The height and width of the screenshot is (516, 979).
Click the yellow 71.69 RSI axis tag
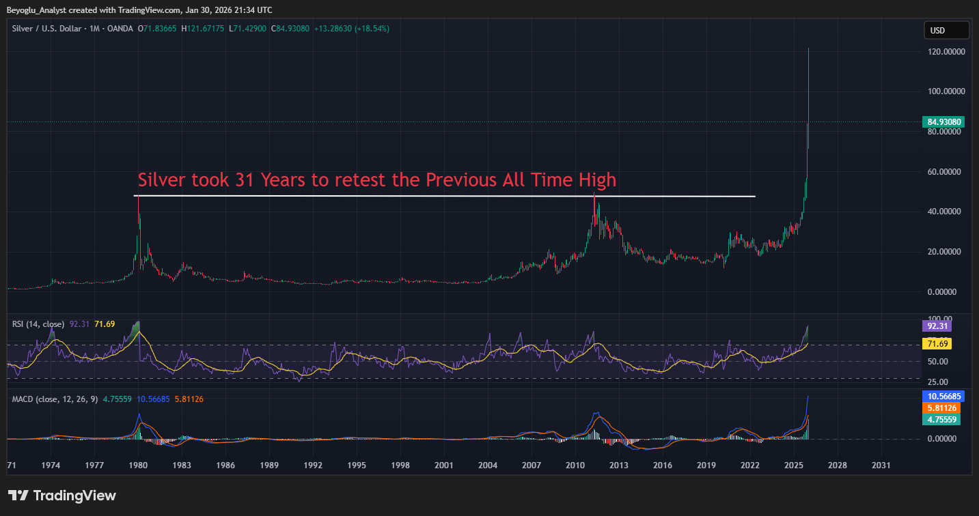pyautogui.click(x=937, y=344)
